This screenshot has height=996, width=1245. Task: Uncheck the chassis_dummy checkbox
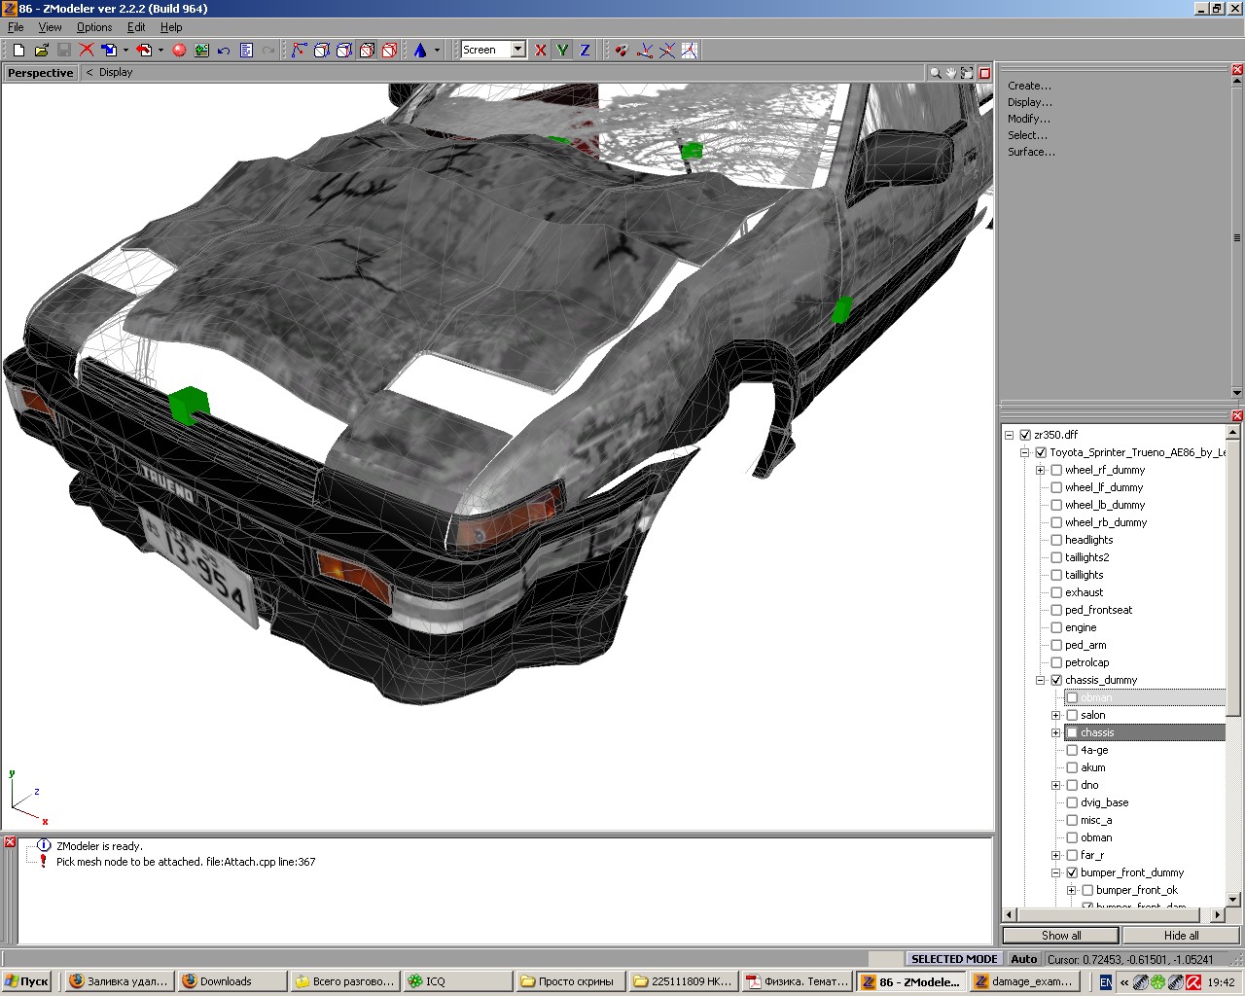pyautogui.click(x=1056, y=680)
